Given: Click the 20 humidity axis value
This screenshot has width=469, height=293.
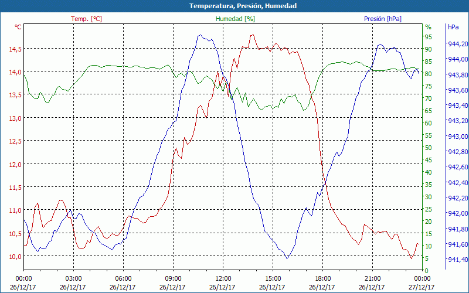Looking at the screenshot, I should pos(429,222).
